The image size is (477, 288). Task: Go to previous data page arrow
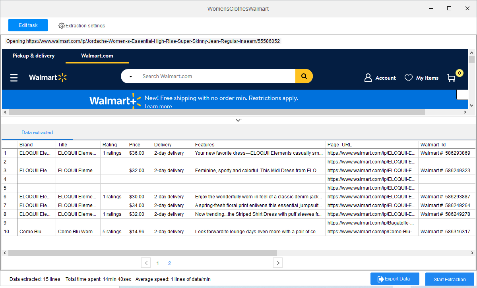pyautogui.click(x=146, y=263)
